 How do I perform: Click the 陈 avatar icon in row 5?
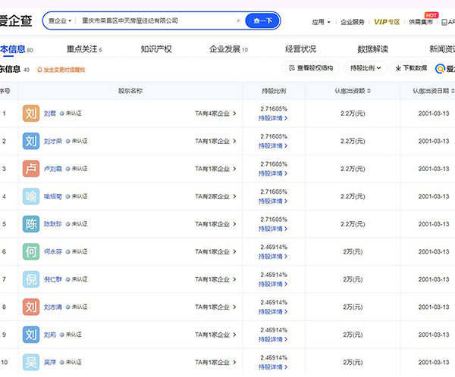tap(30, 224)
